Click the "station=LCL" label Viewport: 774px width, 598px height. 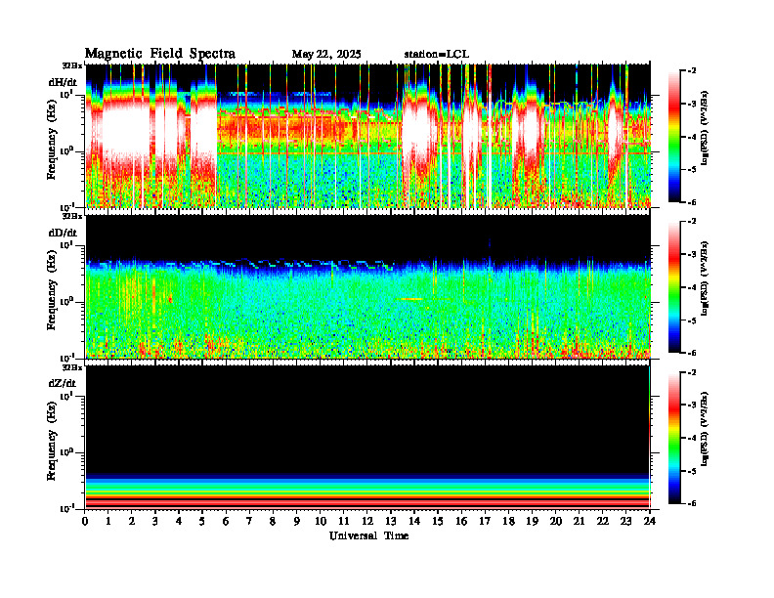[437, 55]
